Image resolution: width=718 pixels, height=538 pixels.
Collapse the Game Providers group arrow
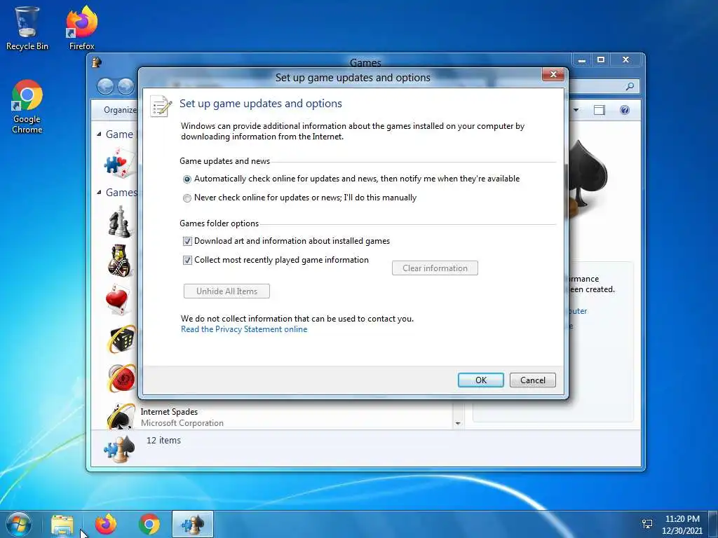pos(99,134)
